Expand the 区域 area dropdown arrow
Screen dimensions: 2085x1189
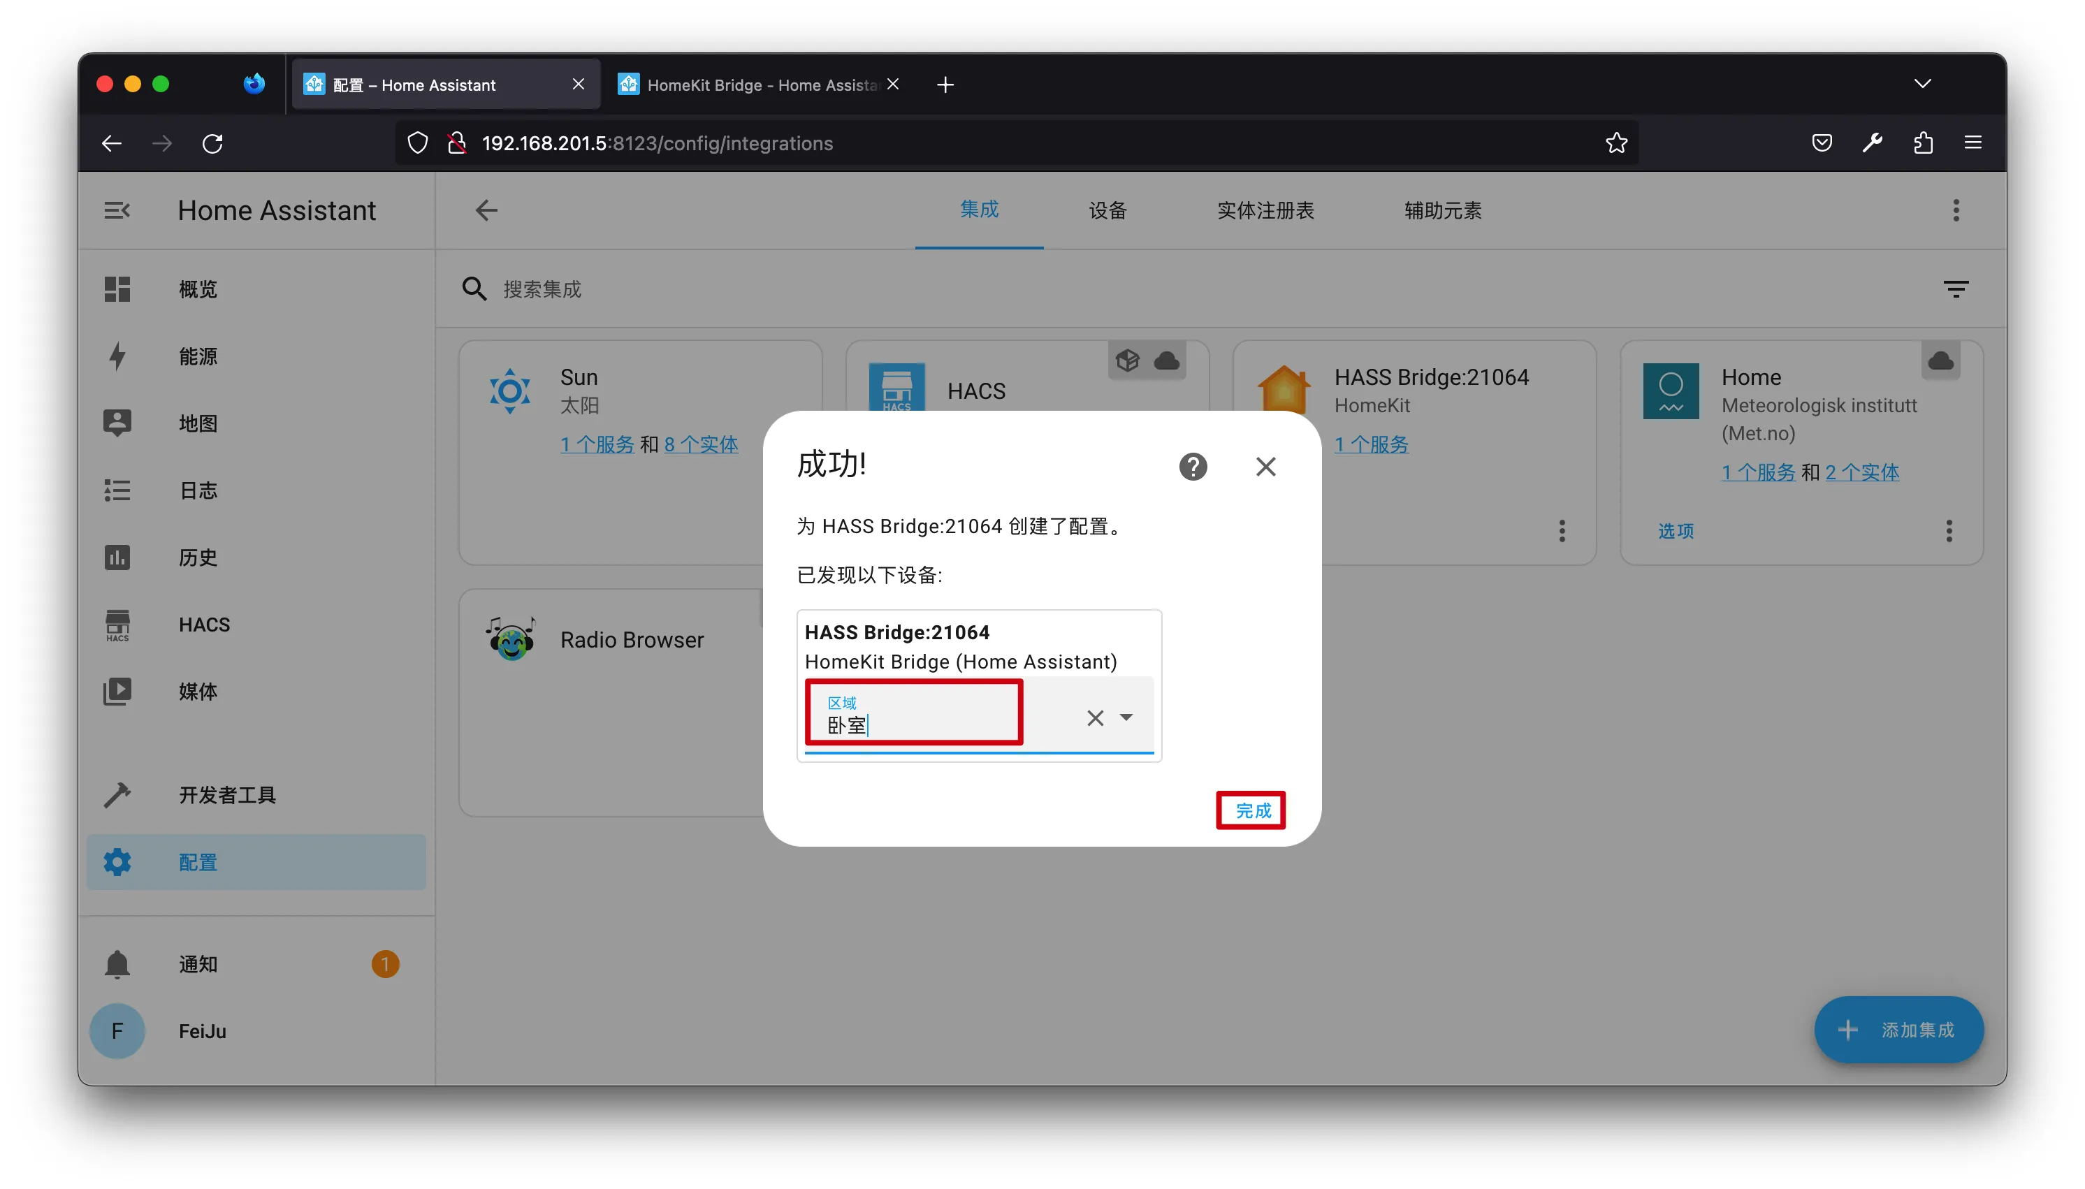[x=1126, y=718]
